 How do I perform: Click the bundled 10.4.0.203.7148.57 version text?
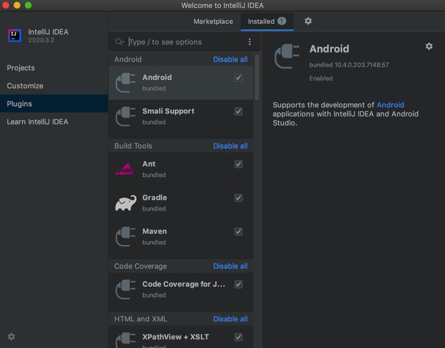coord(349,65)
